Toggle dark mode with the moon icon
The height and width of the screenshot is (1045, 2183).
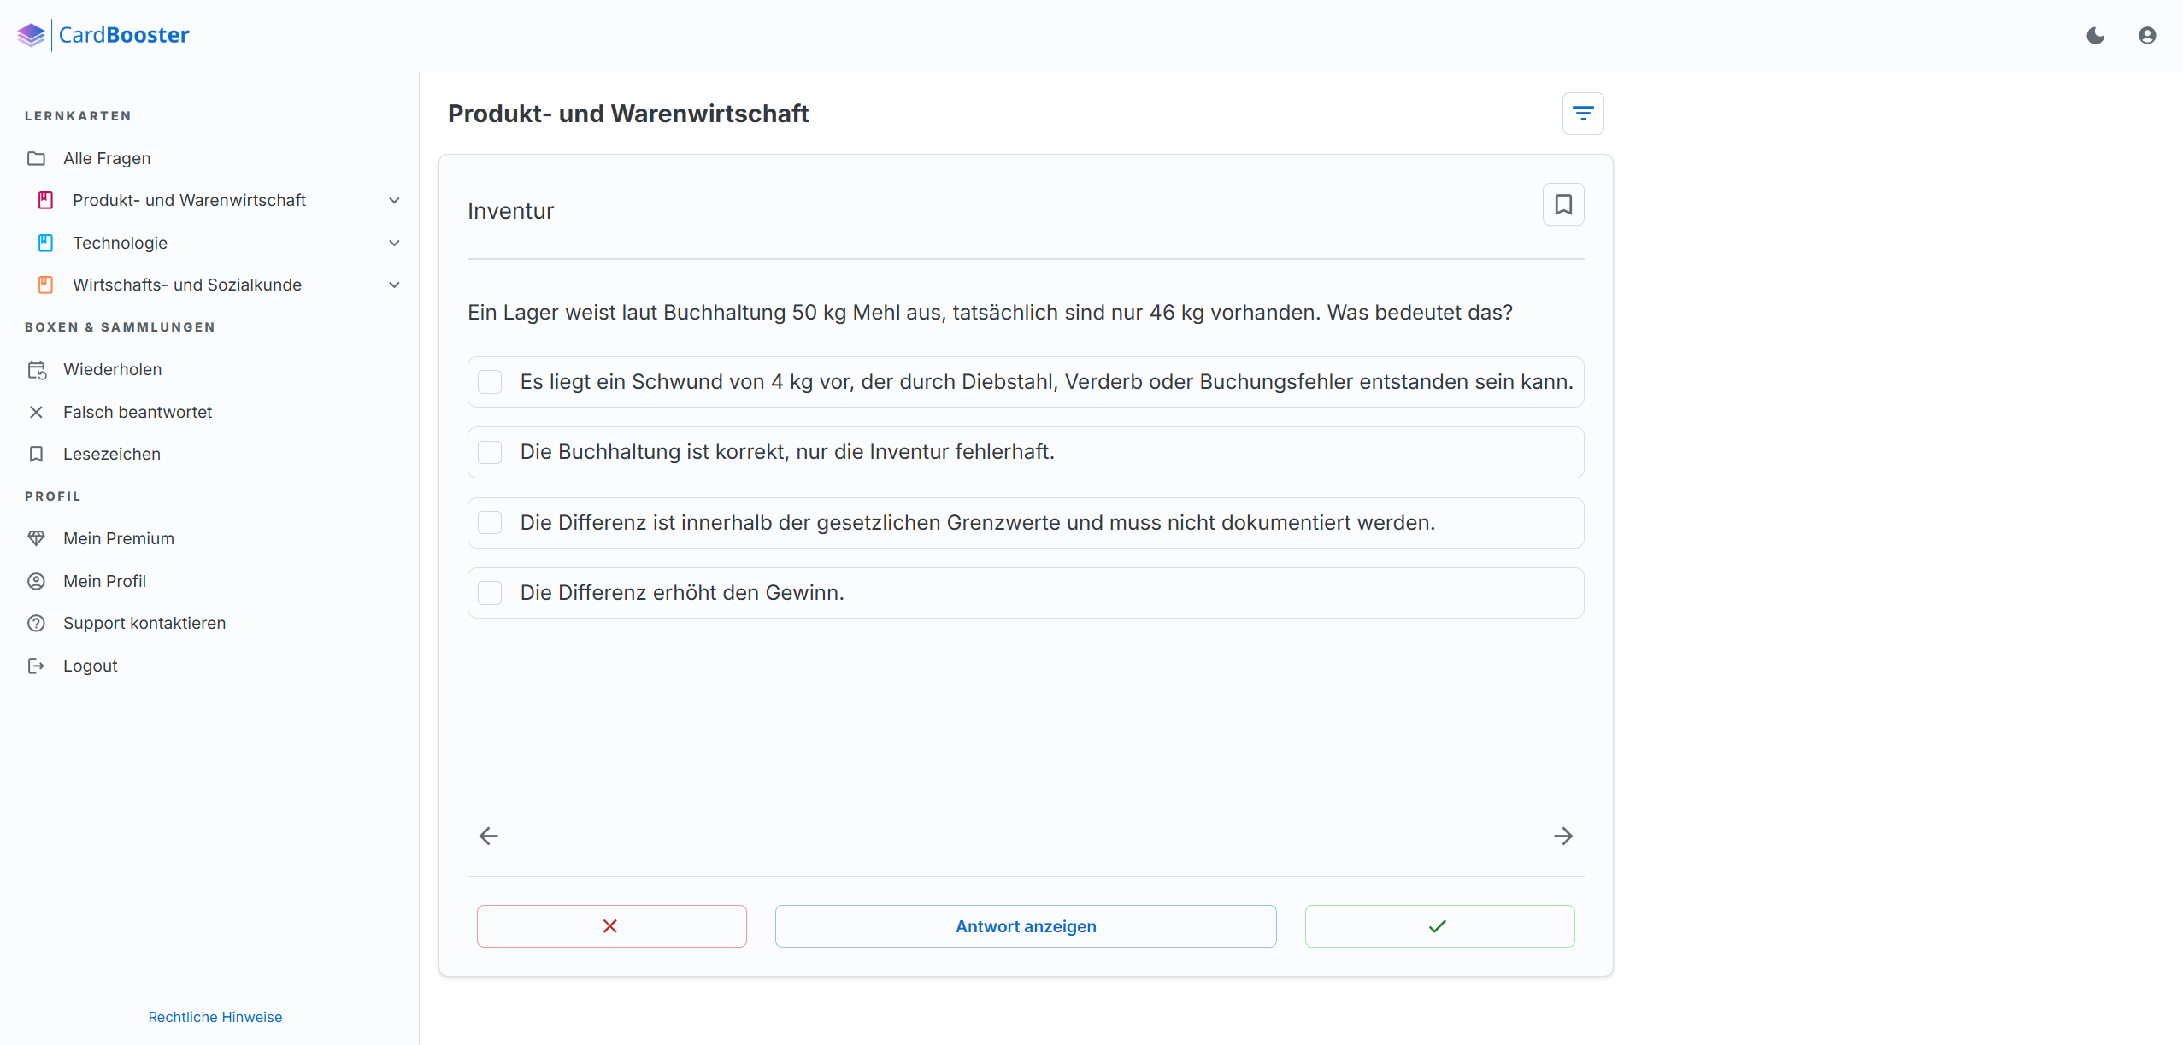pyautogui.click(x=2094, y=35)
